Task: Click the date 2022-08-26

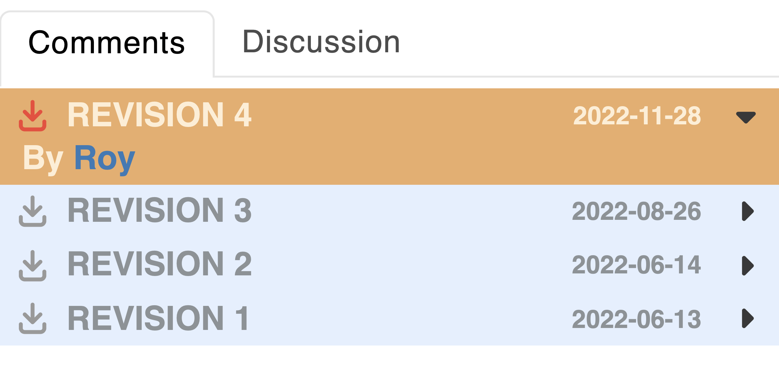Action: click(636, 211)
